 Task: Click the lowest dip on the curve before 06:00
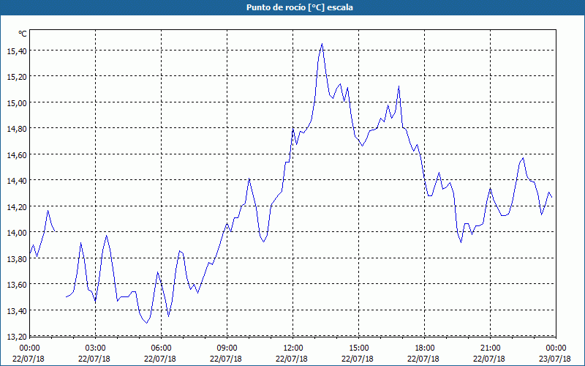point(147,323)
